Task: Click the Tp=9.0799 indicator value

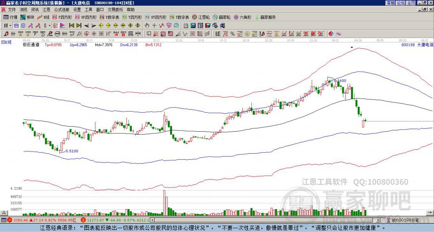Action: [53, 44]
